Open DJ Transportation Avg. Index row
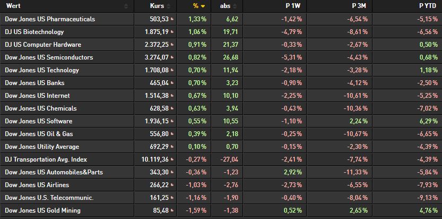The image size is (442, 219). pos(46,159)
